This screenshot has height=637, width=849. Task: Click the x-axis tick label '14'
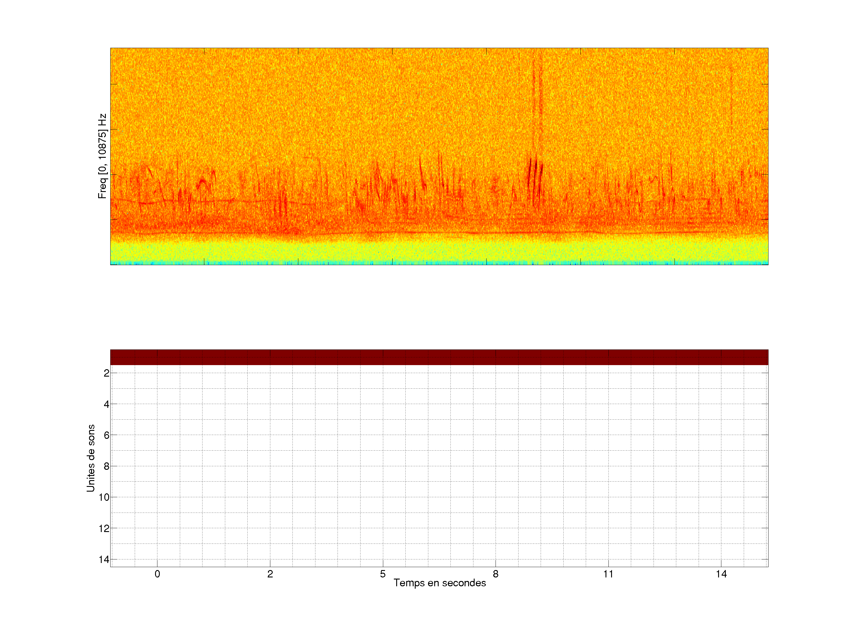(x=721, y=574)
